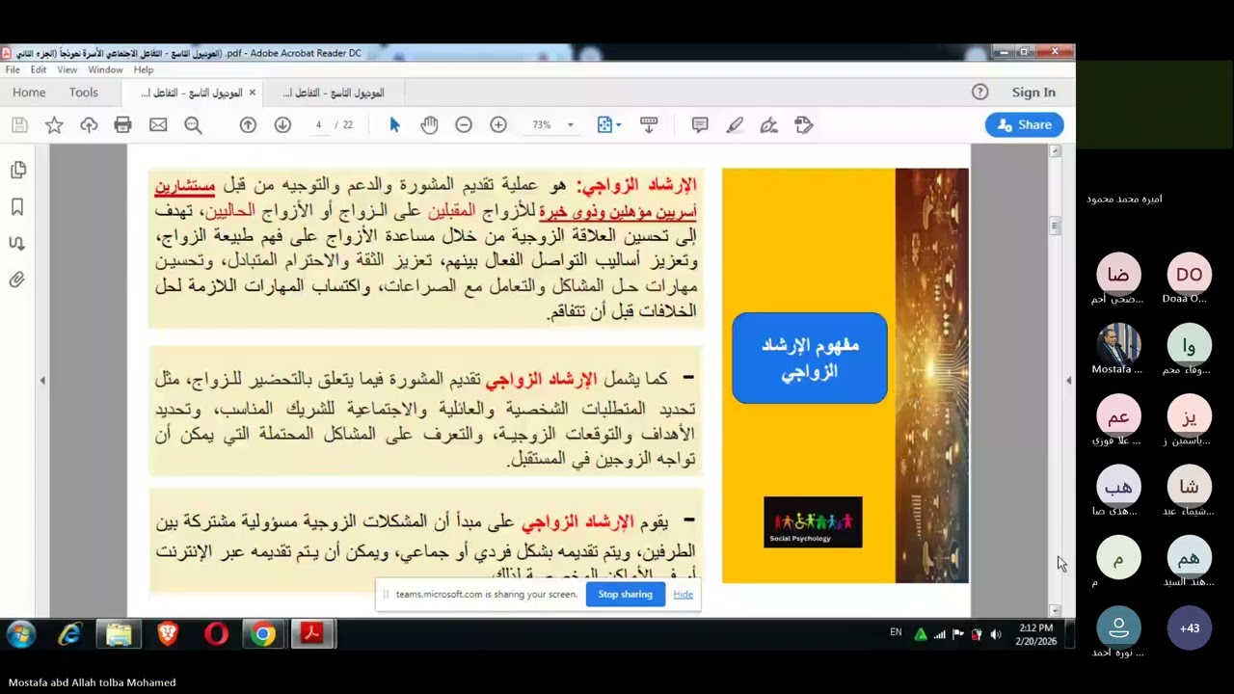
Task: Open the Help menu
Action: [144, 70]
